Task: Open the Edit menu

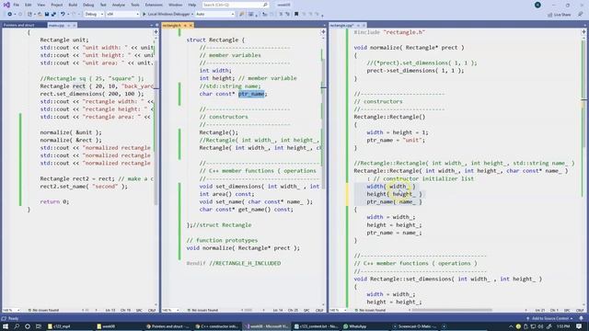Action: coord(29,5)
